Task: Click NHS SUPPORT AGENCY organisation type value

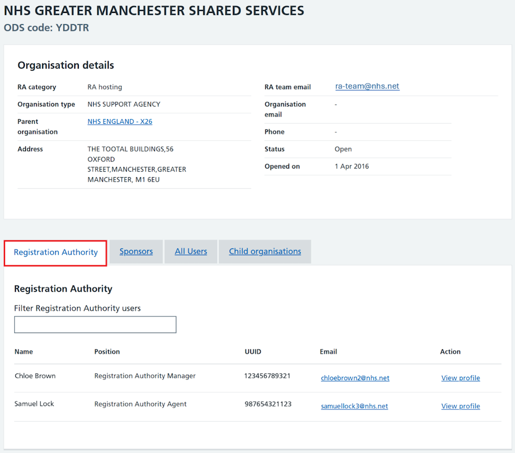Action: pyautogui.click(x=124, y=104)
